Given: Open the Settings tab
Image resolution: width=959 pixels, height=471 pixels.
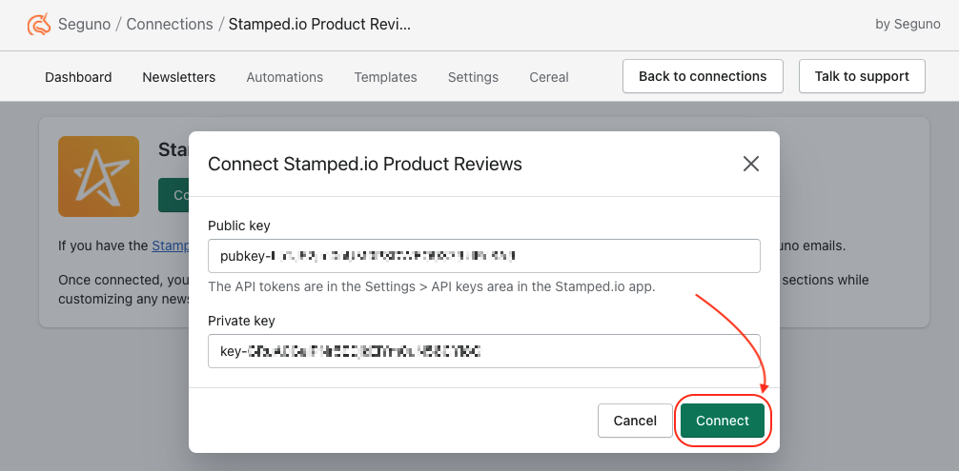Looking at the screenshot, I should 473,77.
